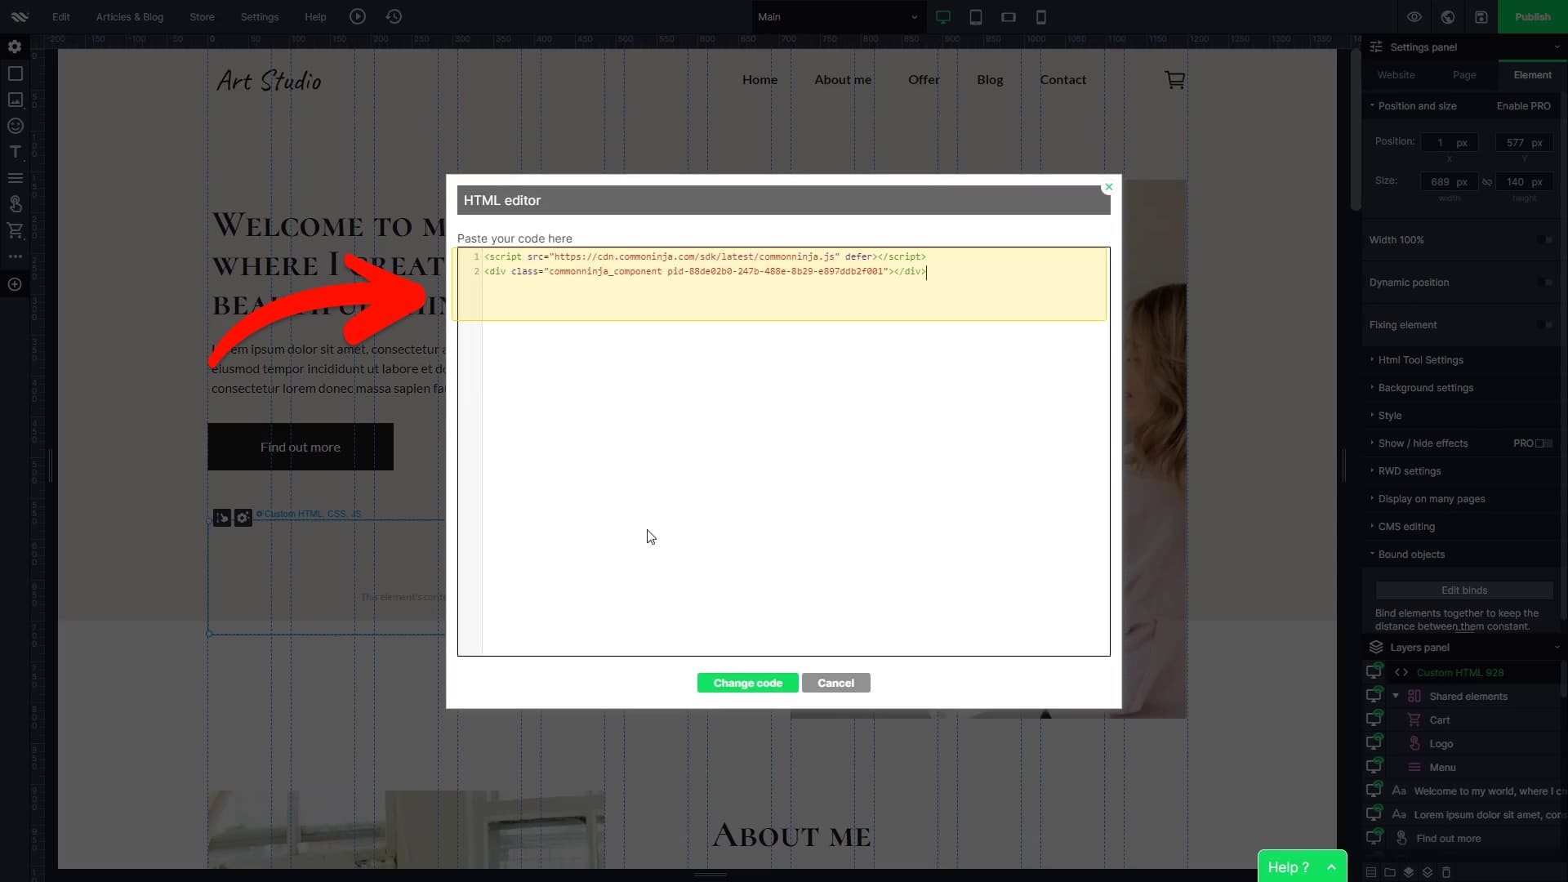Viewport: 1568px width, 882px height.
Task: Switch to the Page tab in Settings panel
Action: pyautogui.click(x=1464, y=75)
